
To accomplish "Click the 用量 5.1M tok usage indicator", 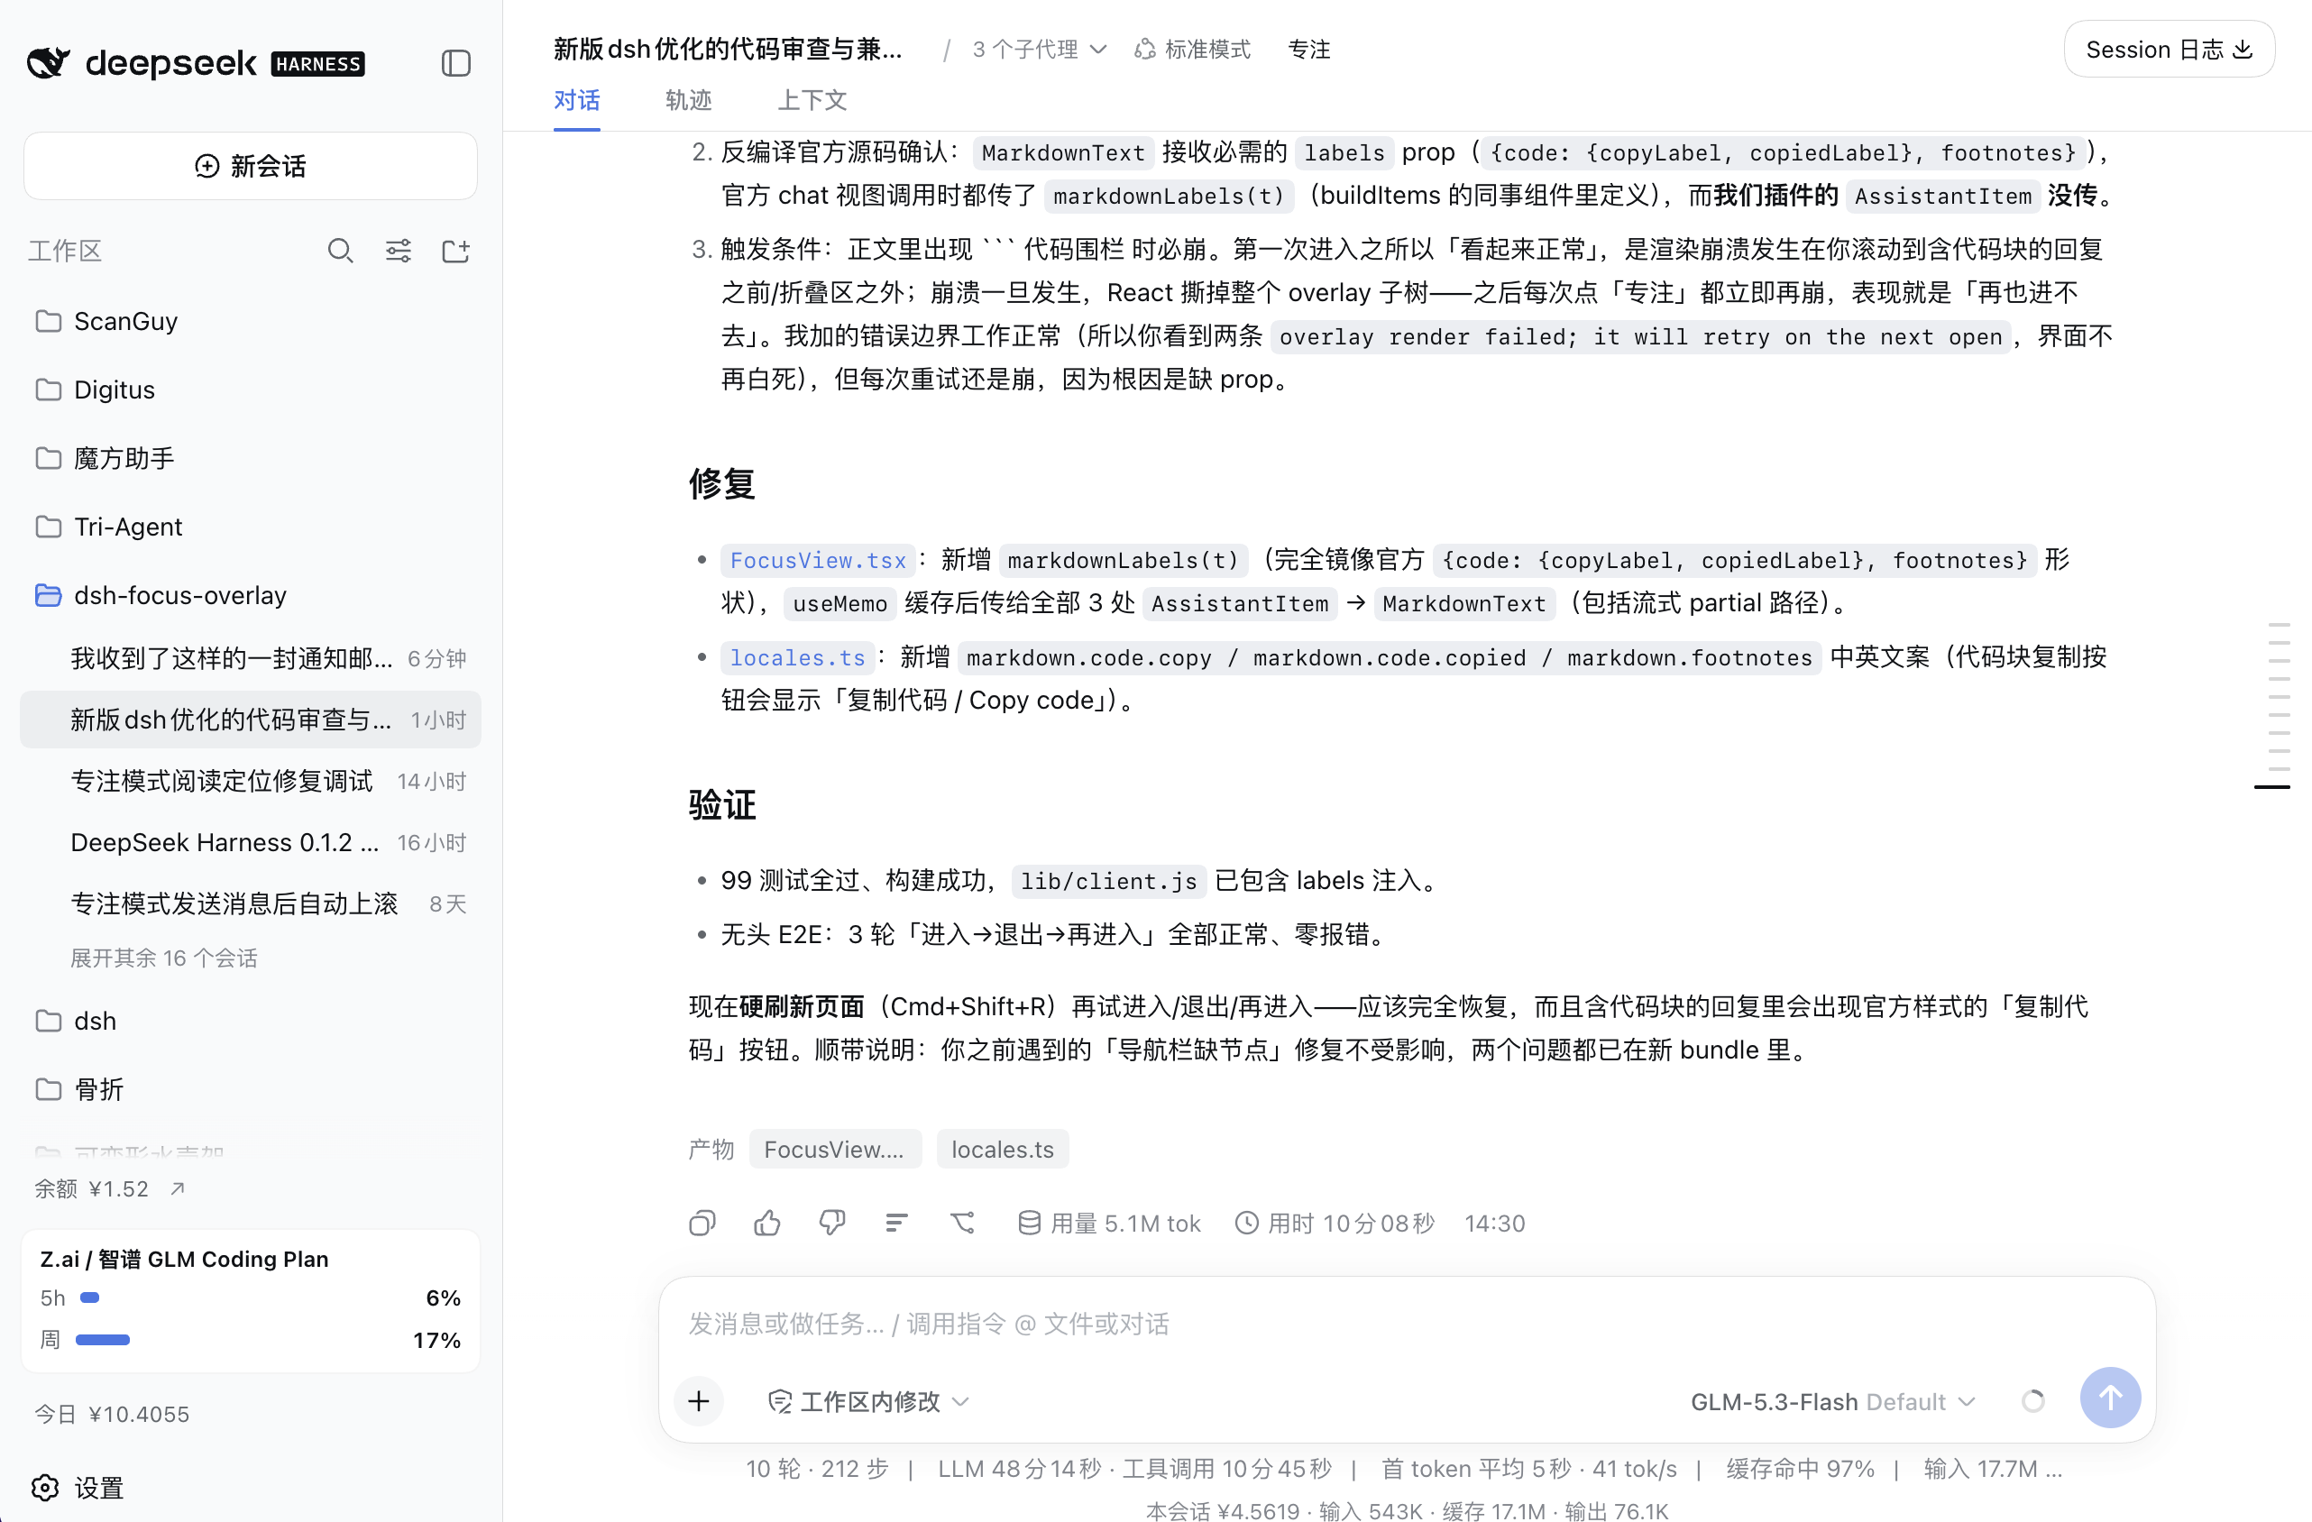I will click(x=1109, y=1223).
